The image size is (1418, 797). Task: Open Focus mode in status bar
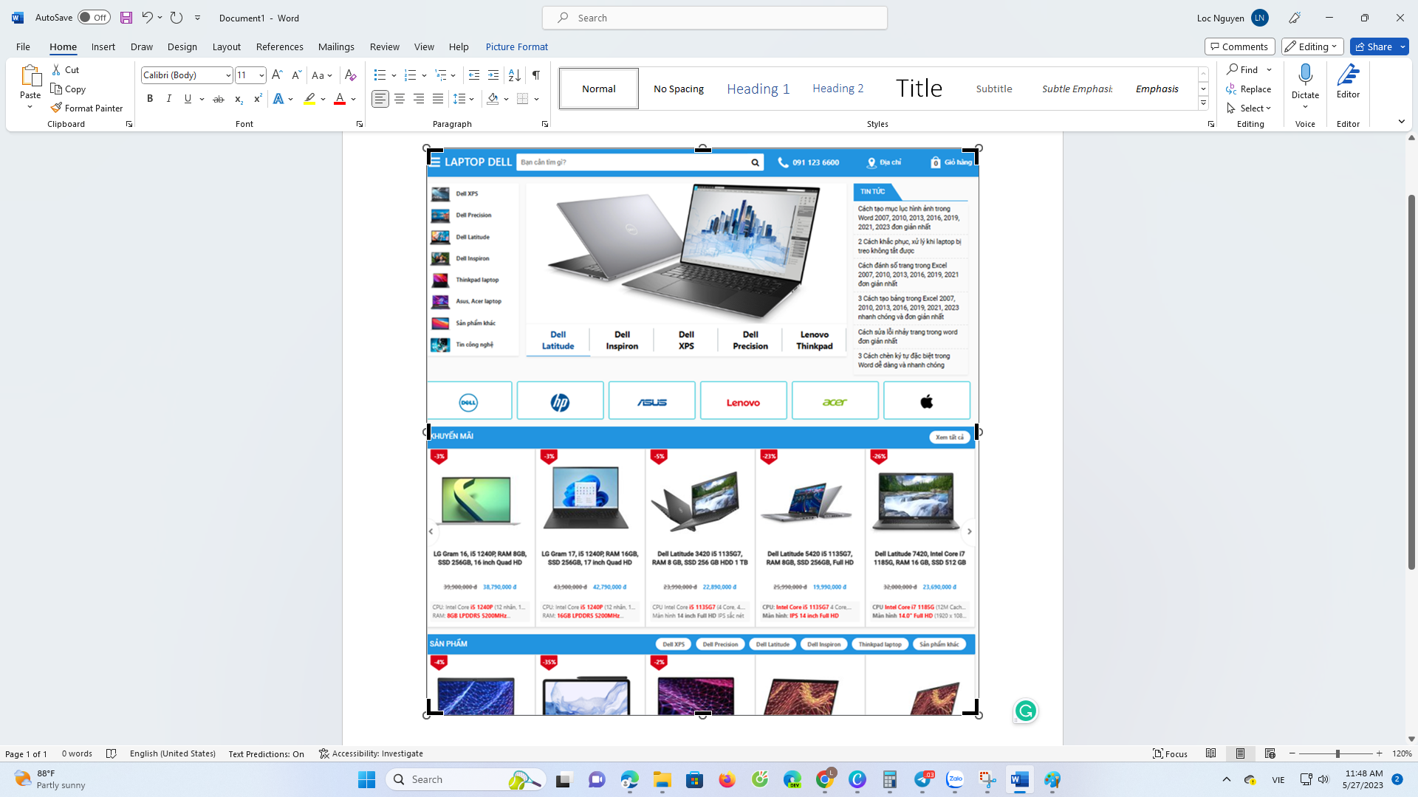[x=1171, y=753]
